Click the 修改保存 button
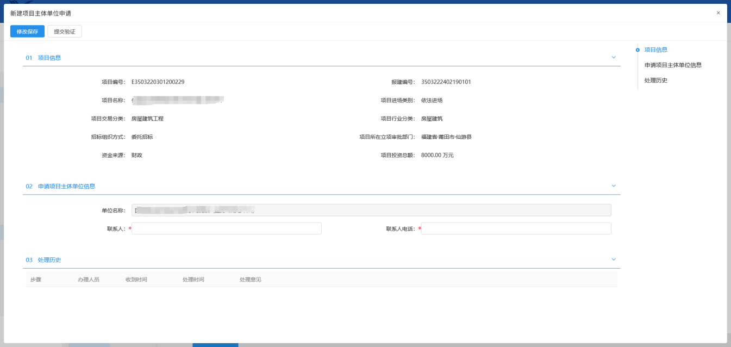731x347 pixels. coord(27,32)
